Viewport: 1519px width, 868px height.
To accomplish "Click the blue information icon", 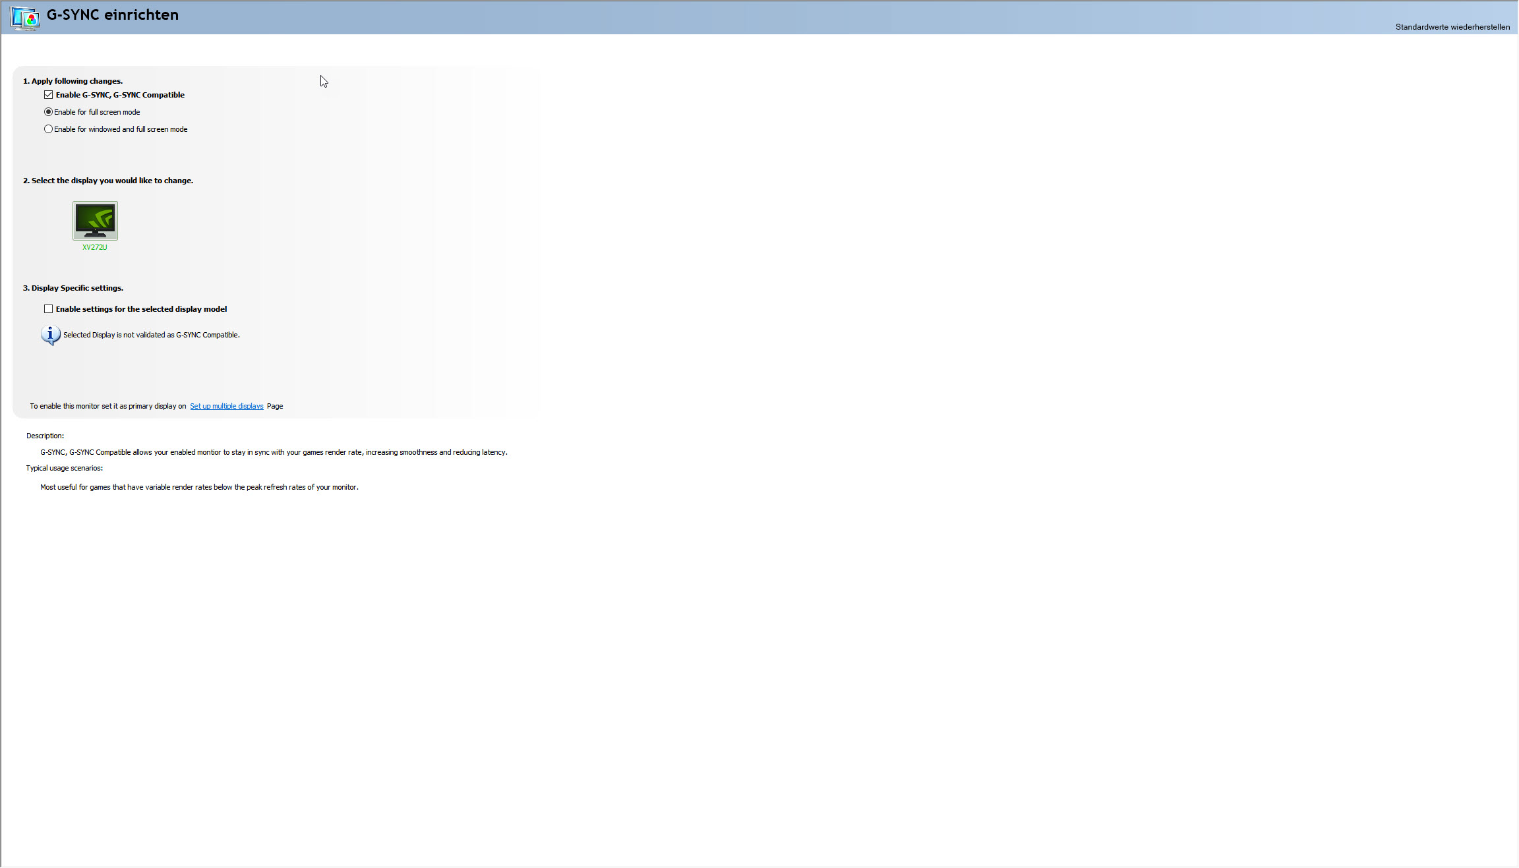I will [x=50, y=335].
